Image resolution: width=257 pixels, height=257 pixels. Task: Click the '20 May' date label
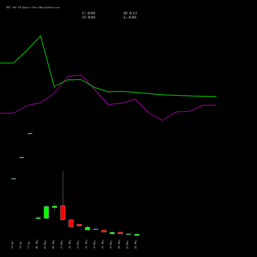(x=119, y=244)
